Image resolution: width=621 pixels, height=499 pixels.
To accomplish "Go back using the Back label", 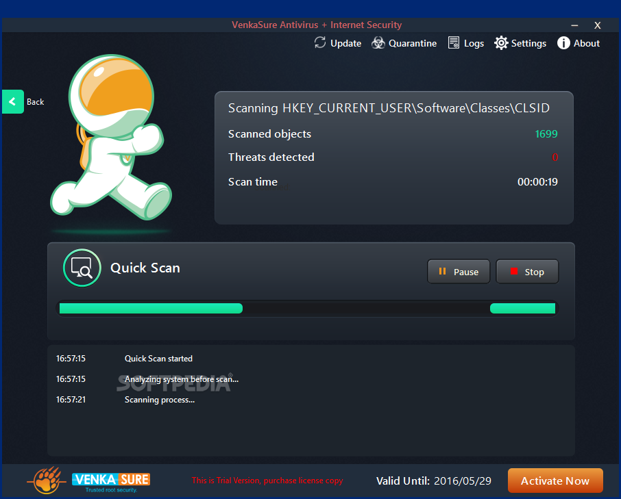I will [35, 101].
